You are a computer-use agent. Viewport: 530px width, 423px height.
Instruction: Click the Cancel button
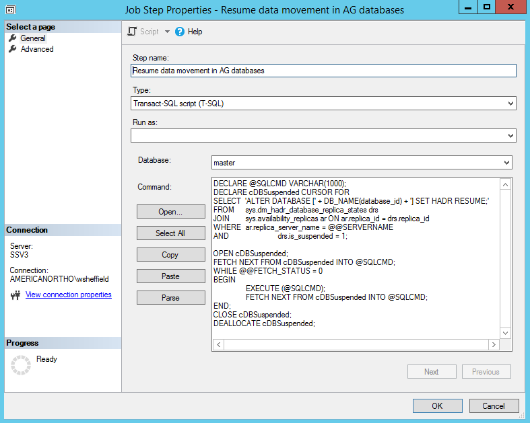pos(494,406)
